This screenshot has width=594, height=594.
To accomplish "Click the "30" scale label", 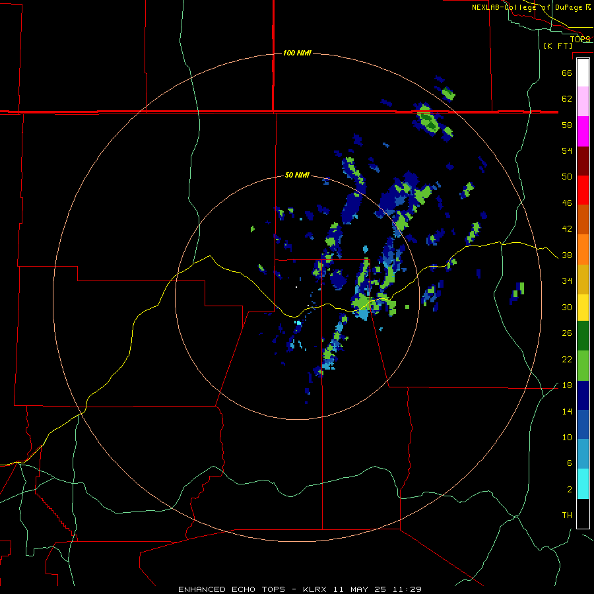I will click(567, 307).
